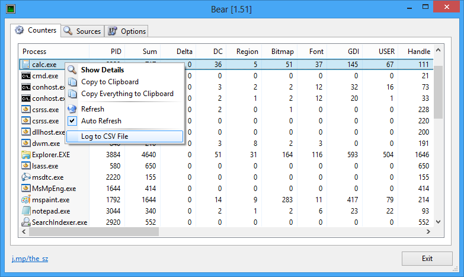Viewport: 464px width, 277px height.
Task: Click the vertical scrollbar down arrow
Action: (439, 222)
